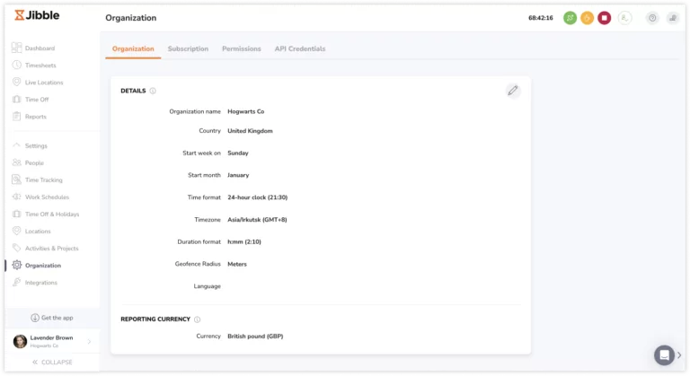Click Get the app download link
Image resolution: width=690 pixels, height=376 pixels.
point(52,318)
